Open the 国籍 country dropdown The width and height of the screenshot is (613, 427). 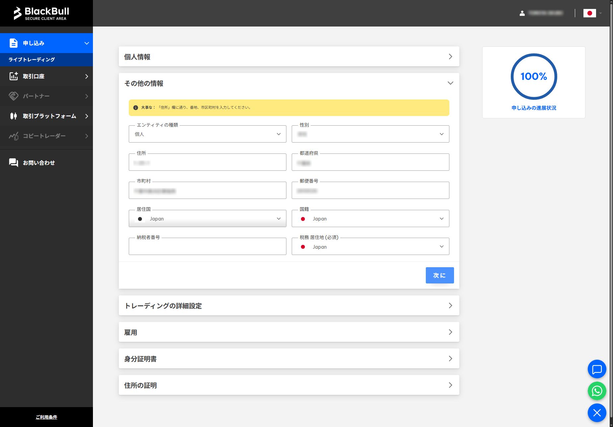tap(441, 218)
